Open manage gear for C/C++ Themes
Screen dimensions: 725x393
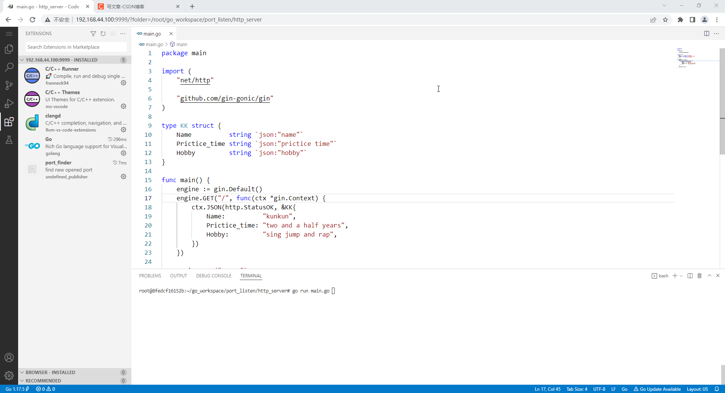tap(123, 106)
